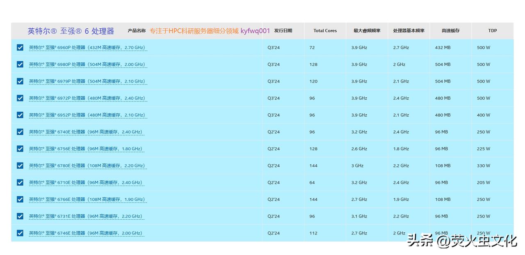Screen dimensions: 525x255
Task: Open the 6731E processor product link
Action: pyautogui.click(x=87, y=216)
